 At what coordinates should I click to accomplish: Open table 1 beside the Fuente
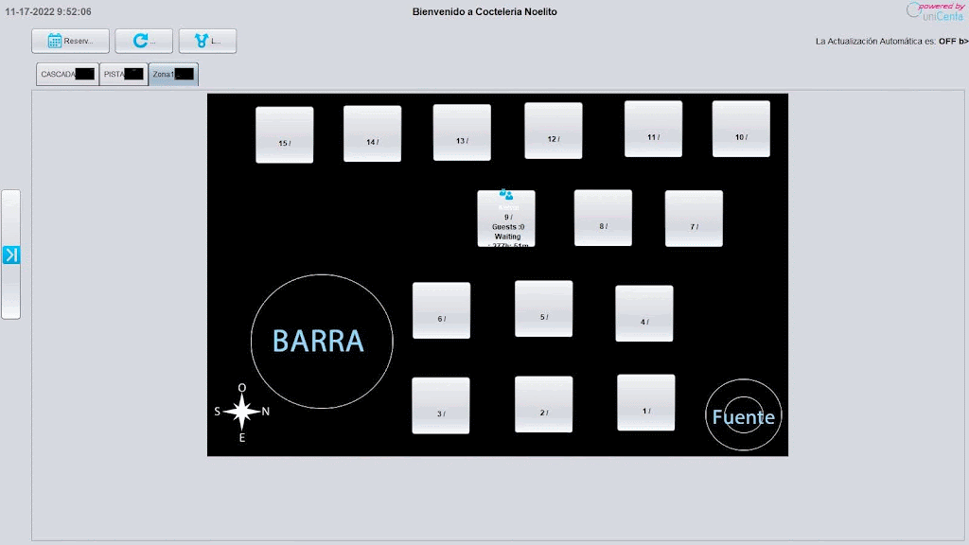(645, 402)
